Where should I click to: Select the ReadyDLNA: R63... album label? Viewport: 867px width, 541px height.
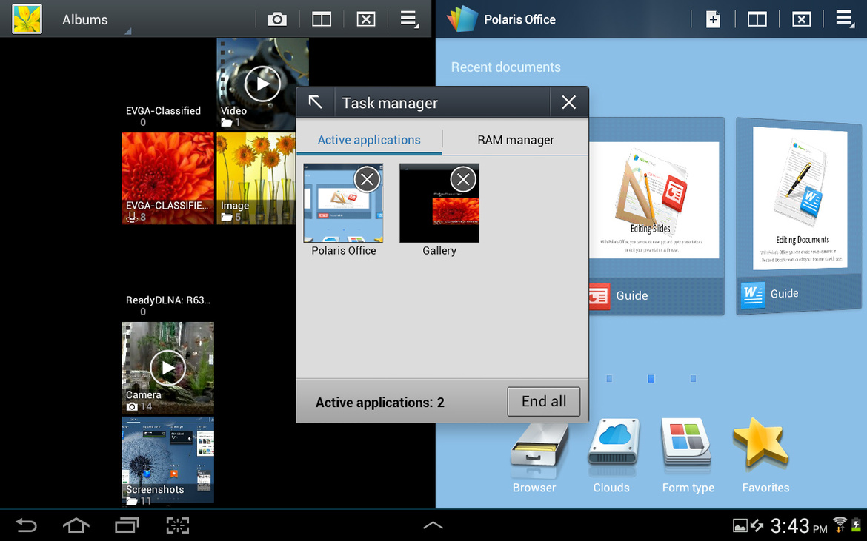click(168, 300)
